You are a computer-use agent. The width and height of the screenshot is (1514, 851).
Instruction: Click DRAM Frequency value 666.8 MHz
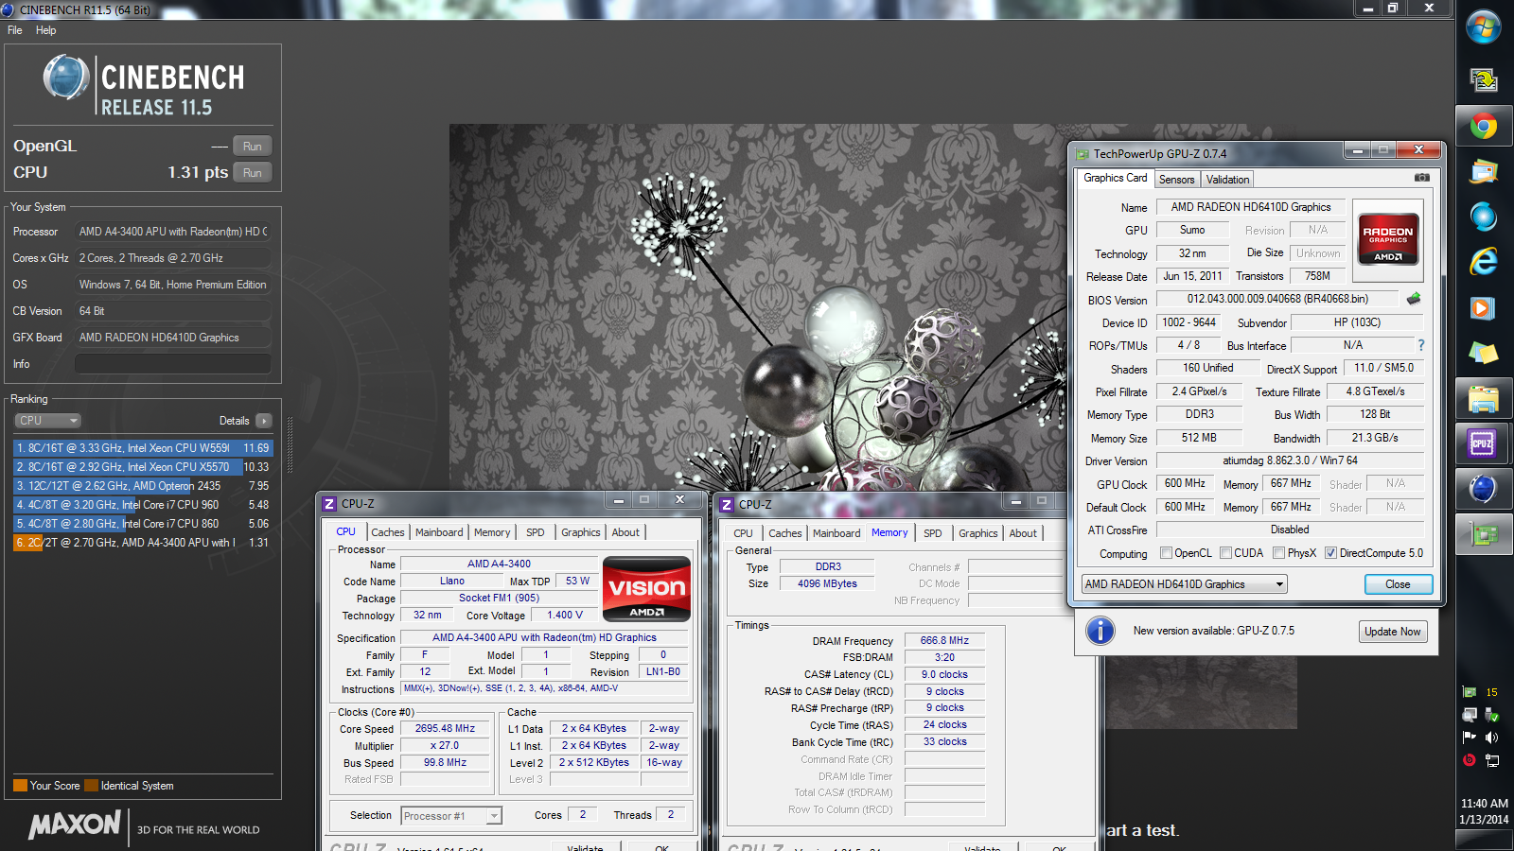tap(944, 640)
